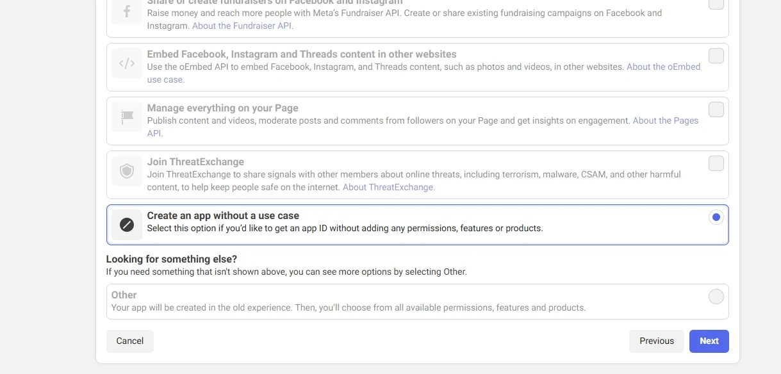Viewport: 781px width, 374px height.
Task: Cancel the app creation
Action: coord(130,341)
